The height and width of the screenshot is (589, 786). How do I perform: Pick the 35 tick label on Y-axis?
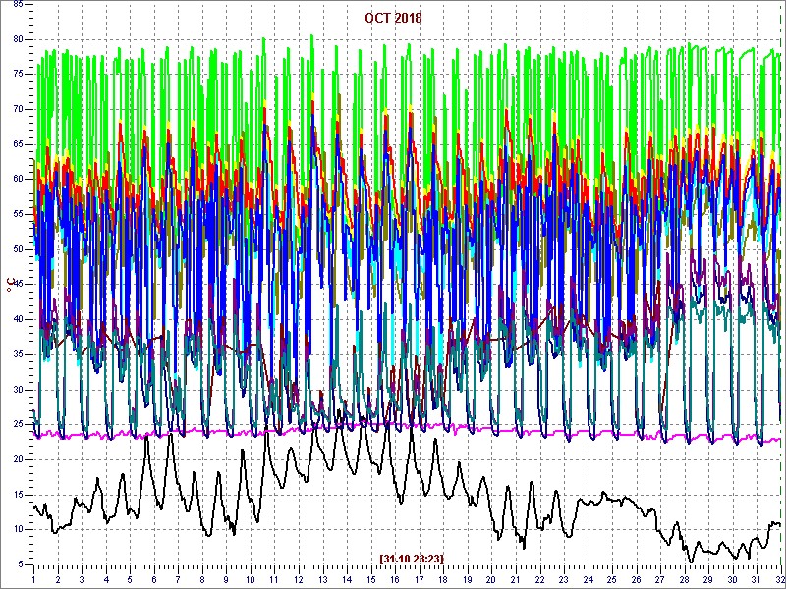click(x=18, y=354)
